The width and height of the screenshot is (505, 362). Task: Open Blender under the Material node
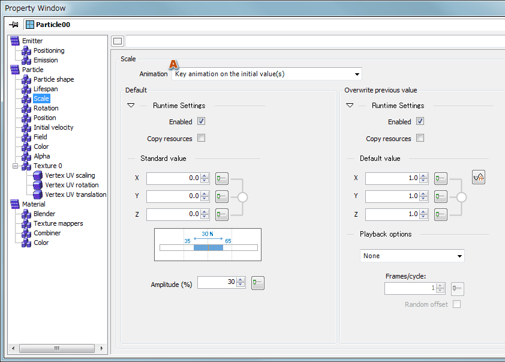[x=44, y=214]
